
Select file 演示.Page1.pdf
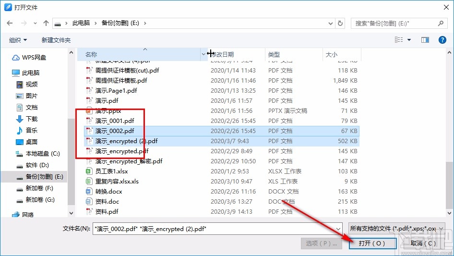tap(116, 91)
